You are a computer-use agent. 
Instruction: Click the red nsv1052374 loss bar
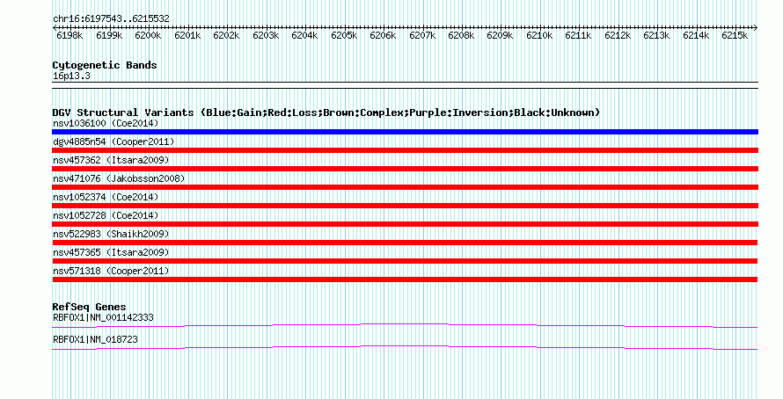click(x=405, y=206)
